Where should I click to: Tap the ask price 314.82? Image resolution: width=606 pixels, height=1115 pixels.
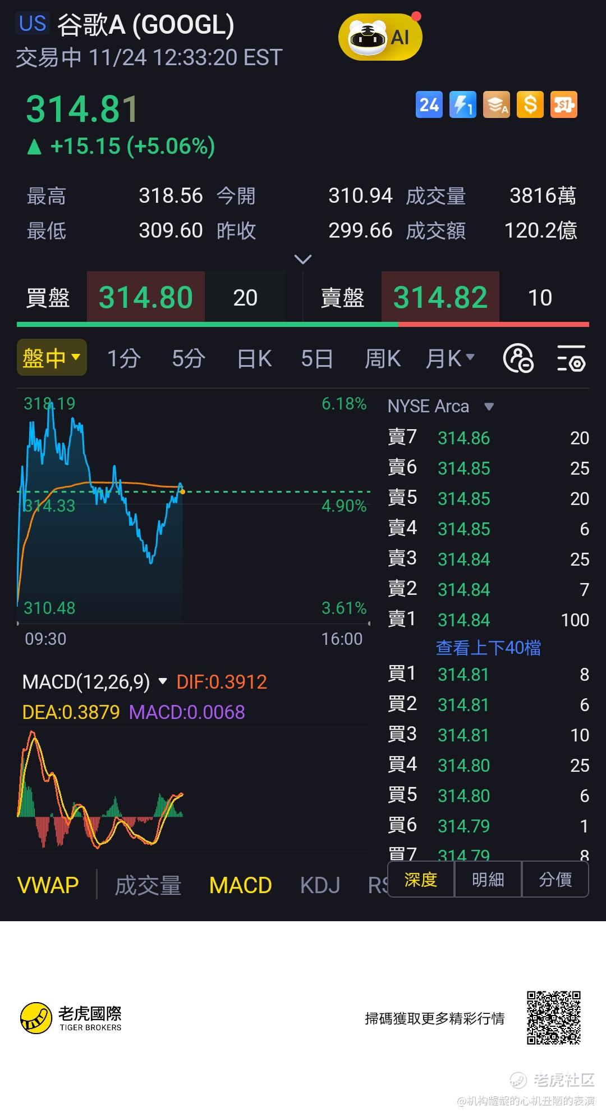click(440, 297)
